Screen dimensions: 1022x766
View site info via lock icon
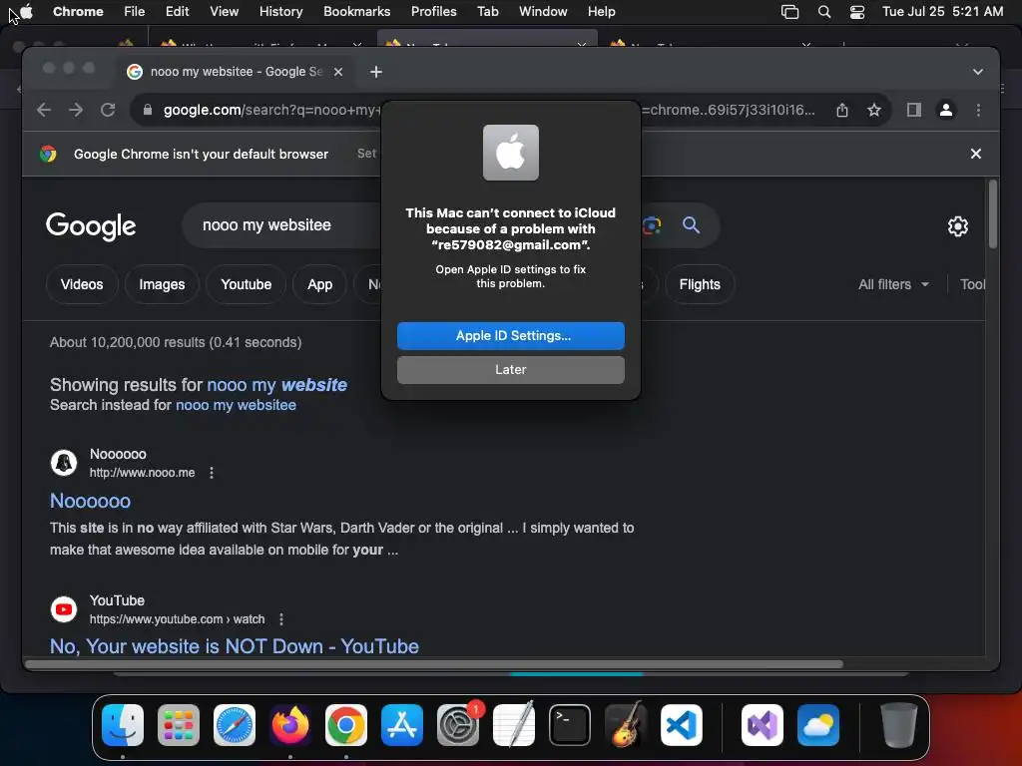pos(148,110)
